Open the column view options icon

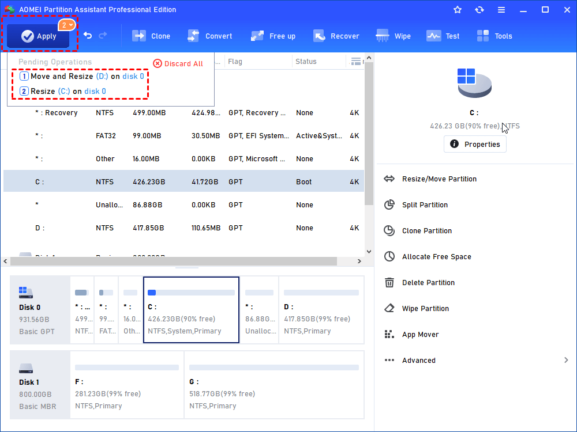356,62
